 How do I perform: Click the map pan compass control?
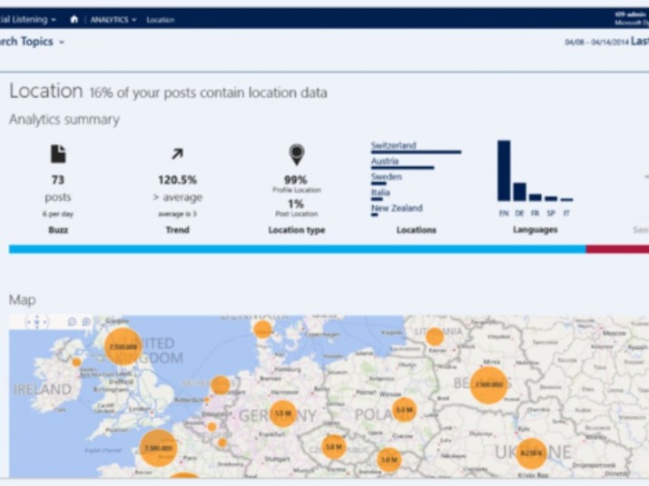[37, 322]
